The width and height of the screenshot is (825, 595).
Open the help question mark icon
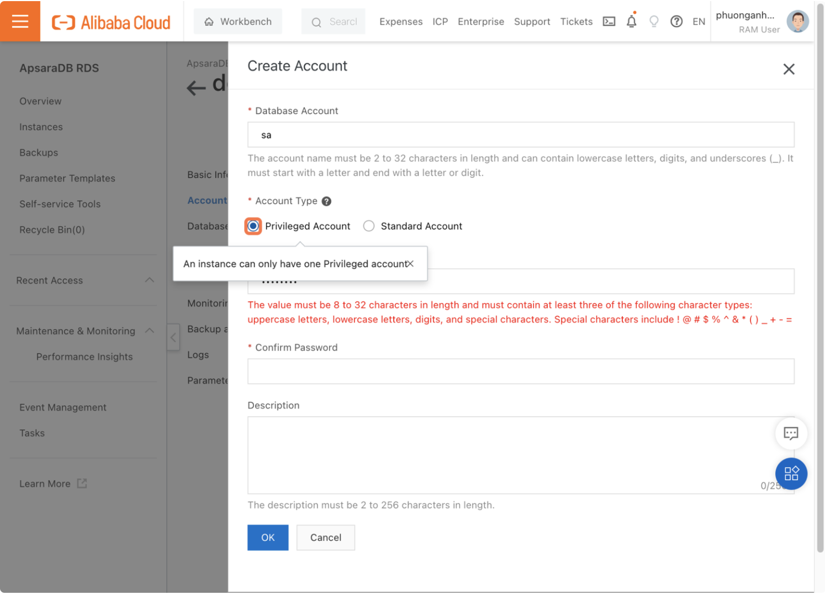coord(676,22)
